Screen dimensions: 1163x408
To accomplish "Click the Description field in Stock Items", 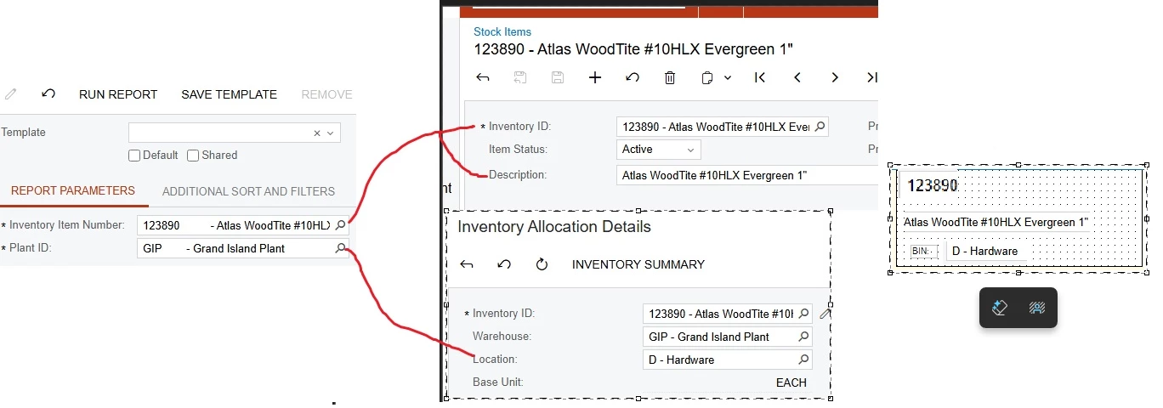I will tap(746, 175).
